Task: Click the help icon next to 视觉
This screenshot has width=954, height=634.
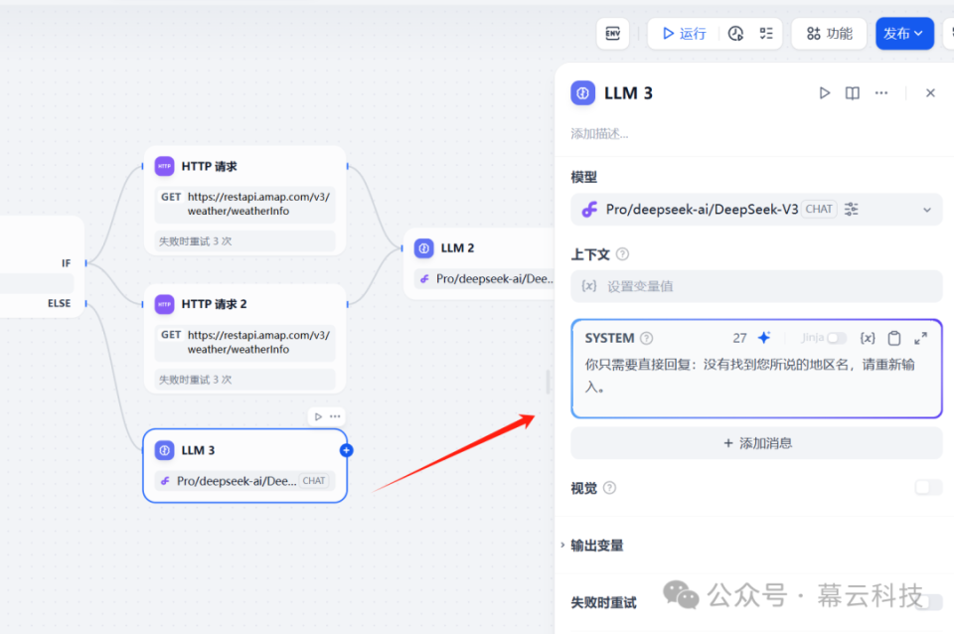Action: click(x=609, y=488)
